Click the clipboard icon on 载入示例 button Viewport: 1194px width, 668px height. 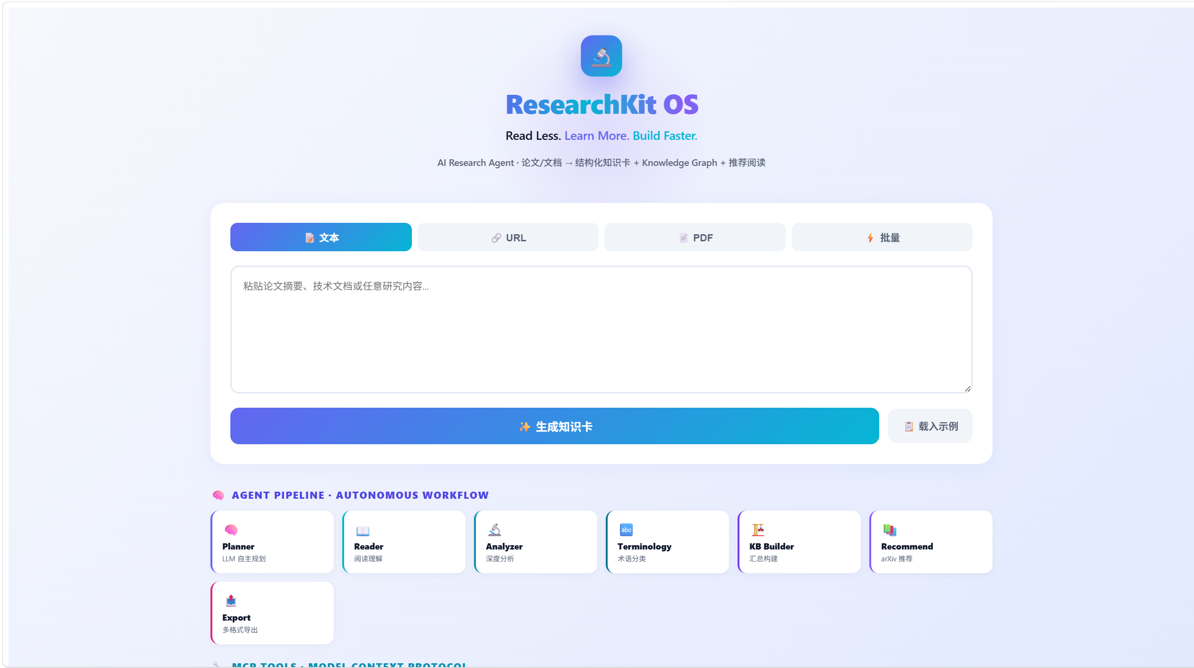(x=909, y=426)
